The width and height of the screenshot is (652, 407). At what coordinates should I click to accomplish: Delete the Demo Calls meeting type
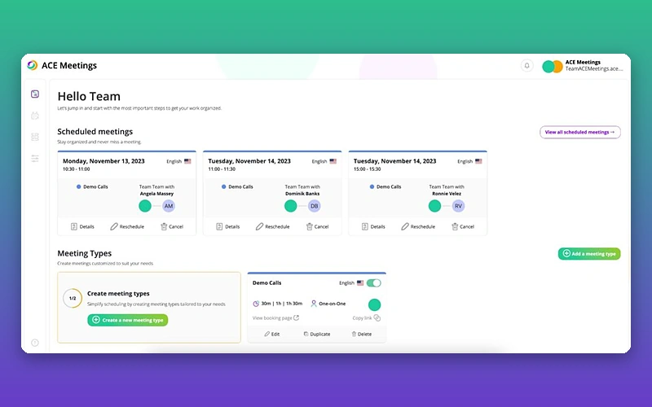click(x=362, y=334)
